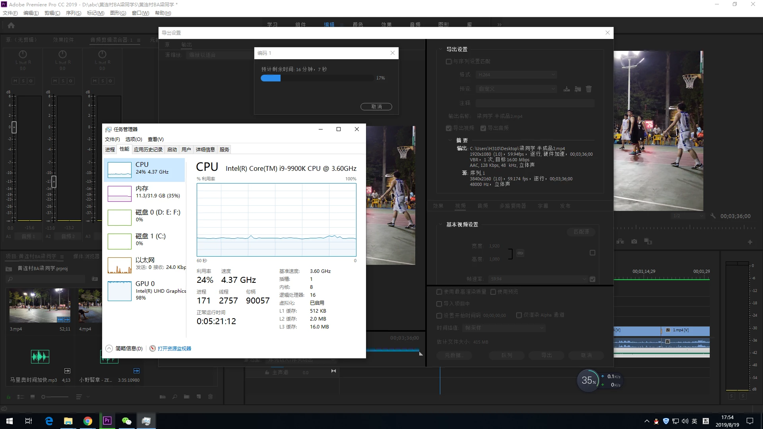
Task: Switch to the Processes tab in Task Manager
Action: pyautogui.click(x=110, y=149)
